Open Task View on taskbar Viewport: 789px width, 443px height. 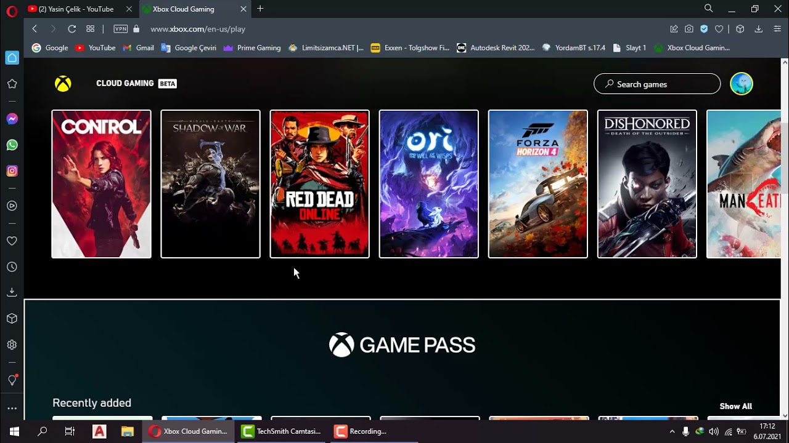(x=70, y=431)
